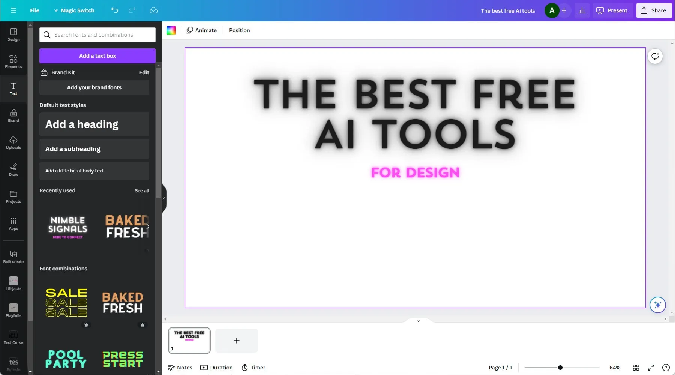
Task: Enter fullscreen mode
Action: [651, 367]
